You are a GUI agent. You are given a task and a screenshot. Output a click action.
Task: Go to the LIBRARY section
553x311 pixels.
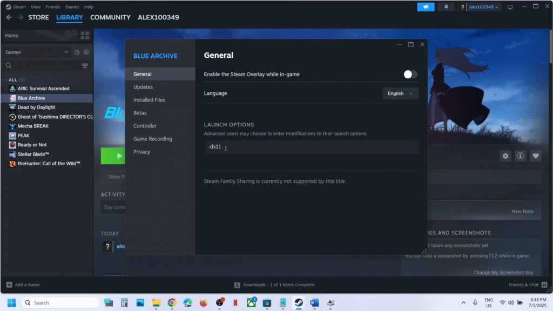tap(70, 17)
